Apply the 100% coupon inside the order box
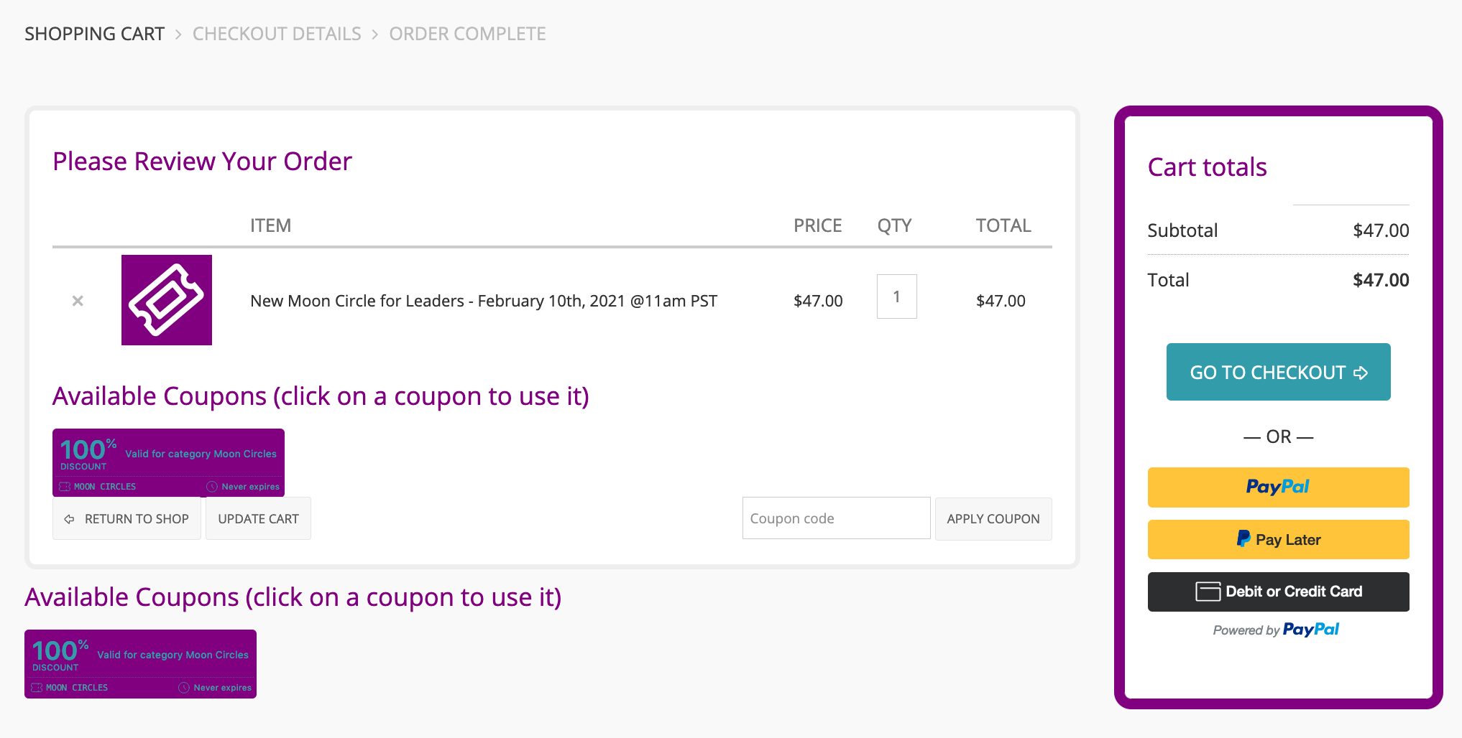This screenshot has width=1462, height=738. 168,462
